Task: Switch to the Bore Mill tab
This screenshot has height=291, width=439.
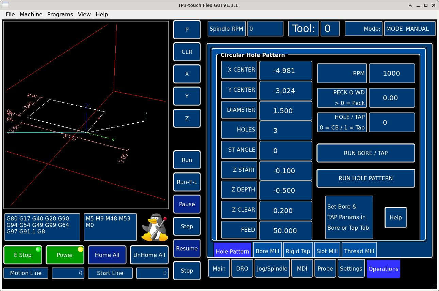Action: (x=267, y=251)
